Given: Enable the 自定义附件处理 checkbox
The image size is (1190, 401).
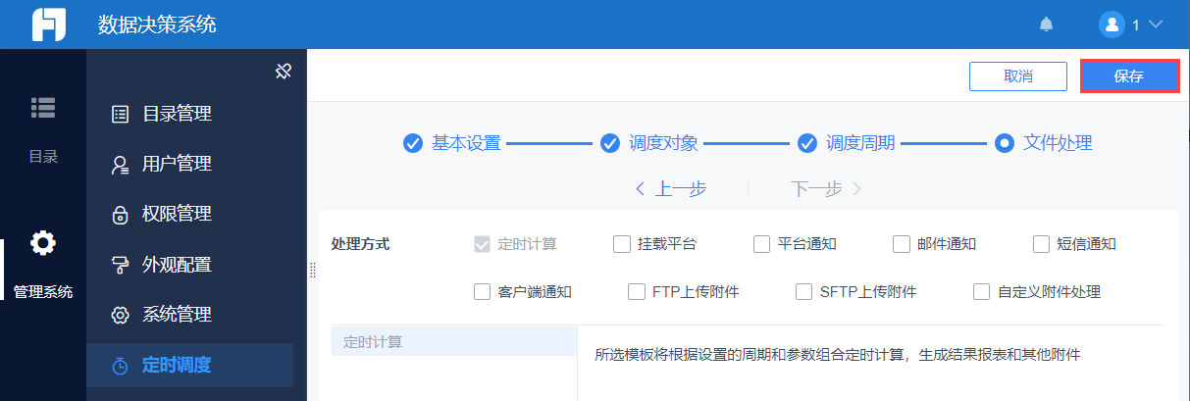Looking at the screenshot, I should 982,291.
